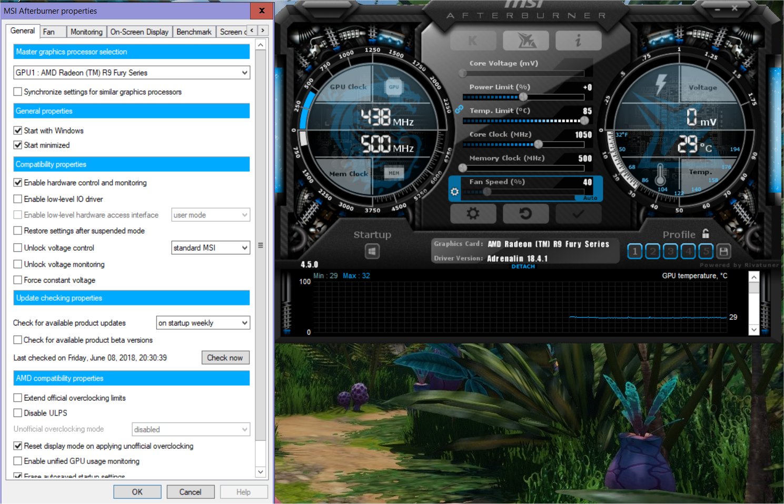Tick the Unlock voltage monitoring checkbox
784x504 pixels.
18,264
